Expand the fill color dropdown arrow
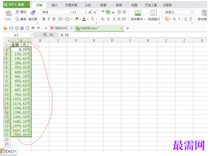The image size is (211, 156). pos(80,19)
